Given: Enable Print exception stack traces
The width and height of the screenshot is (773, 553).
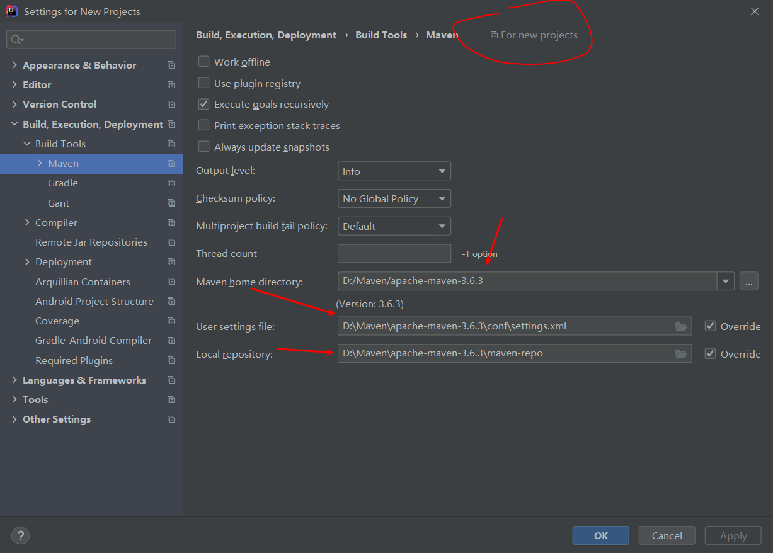Looking at the screenshot, I should tap(203, 125).
